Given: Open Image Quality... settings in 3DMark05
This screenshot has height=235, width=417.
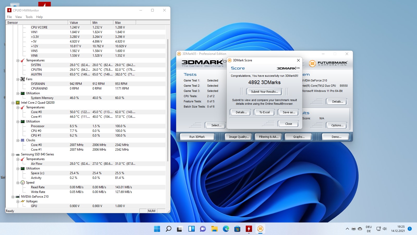Looking at the screenshot, I should coord(239,137).
